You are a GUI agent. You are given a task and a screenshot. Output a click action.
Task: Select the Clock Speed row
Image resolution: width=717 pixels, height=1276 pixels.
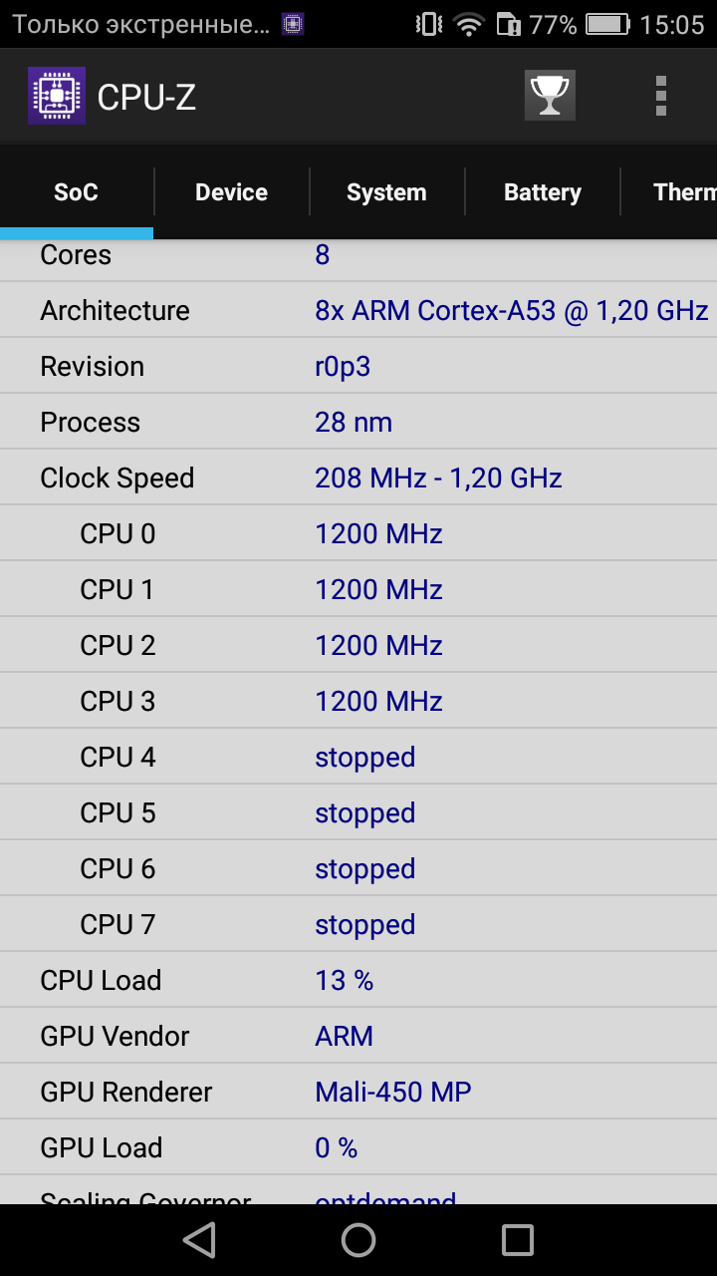tap(358, 478)
